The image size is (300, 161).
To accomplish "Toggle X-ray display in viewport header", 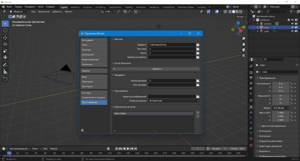I will coord(225,11).
